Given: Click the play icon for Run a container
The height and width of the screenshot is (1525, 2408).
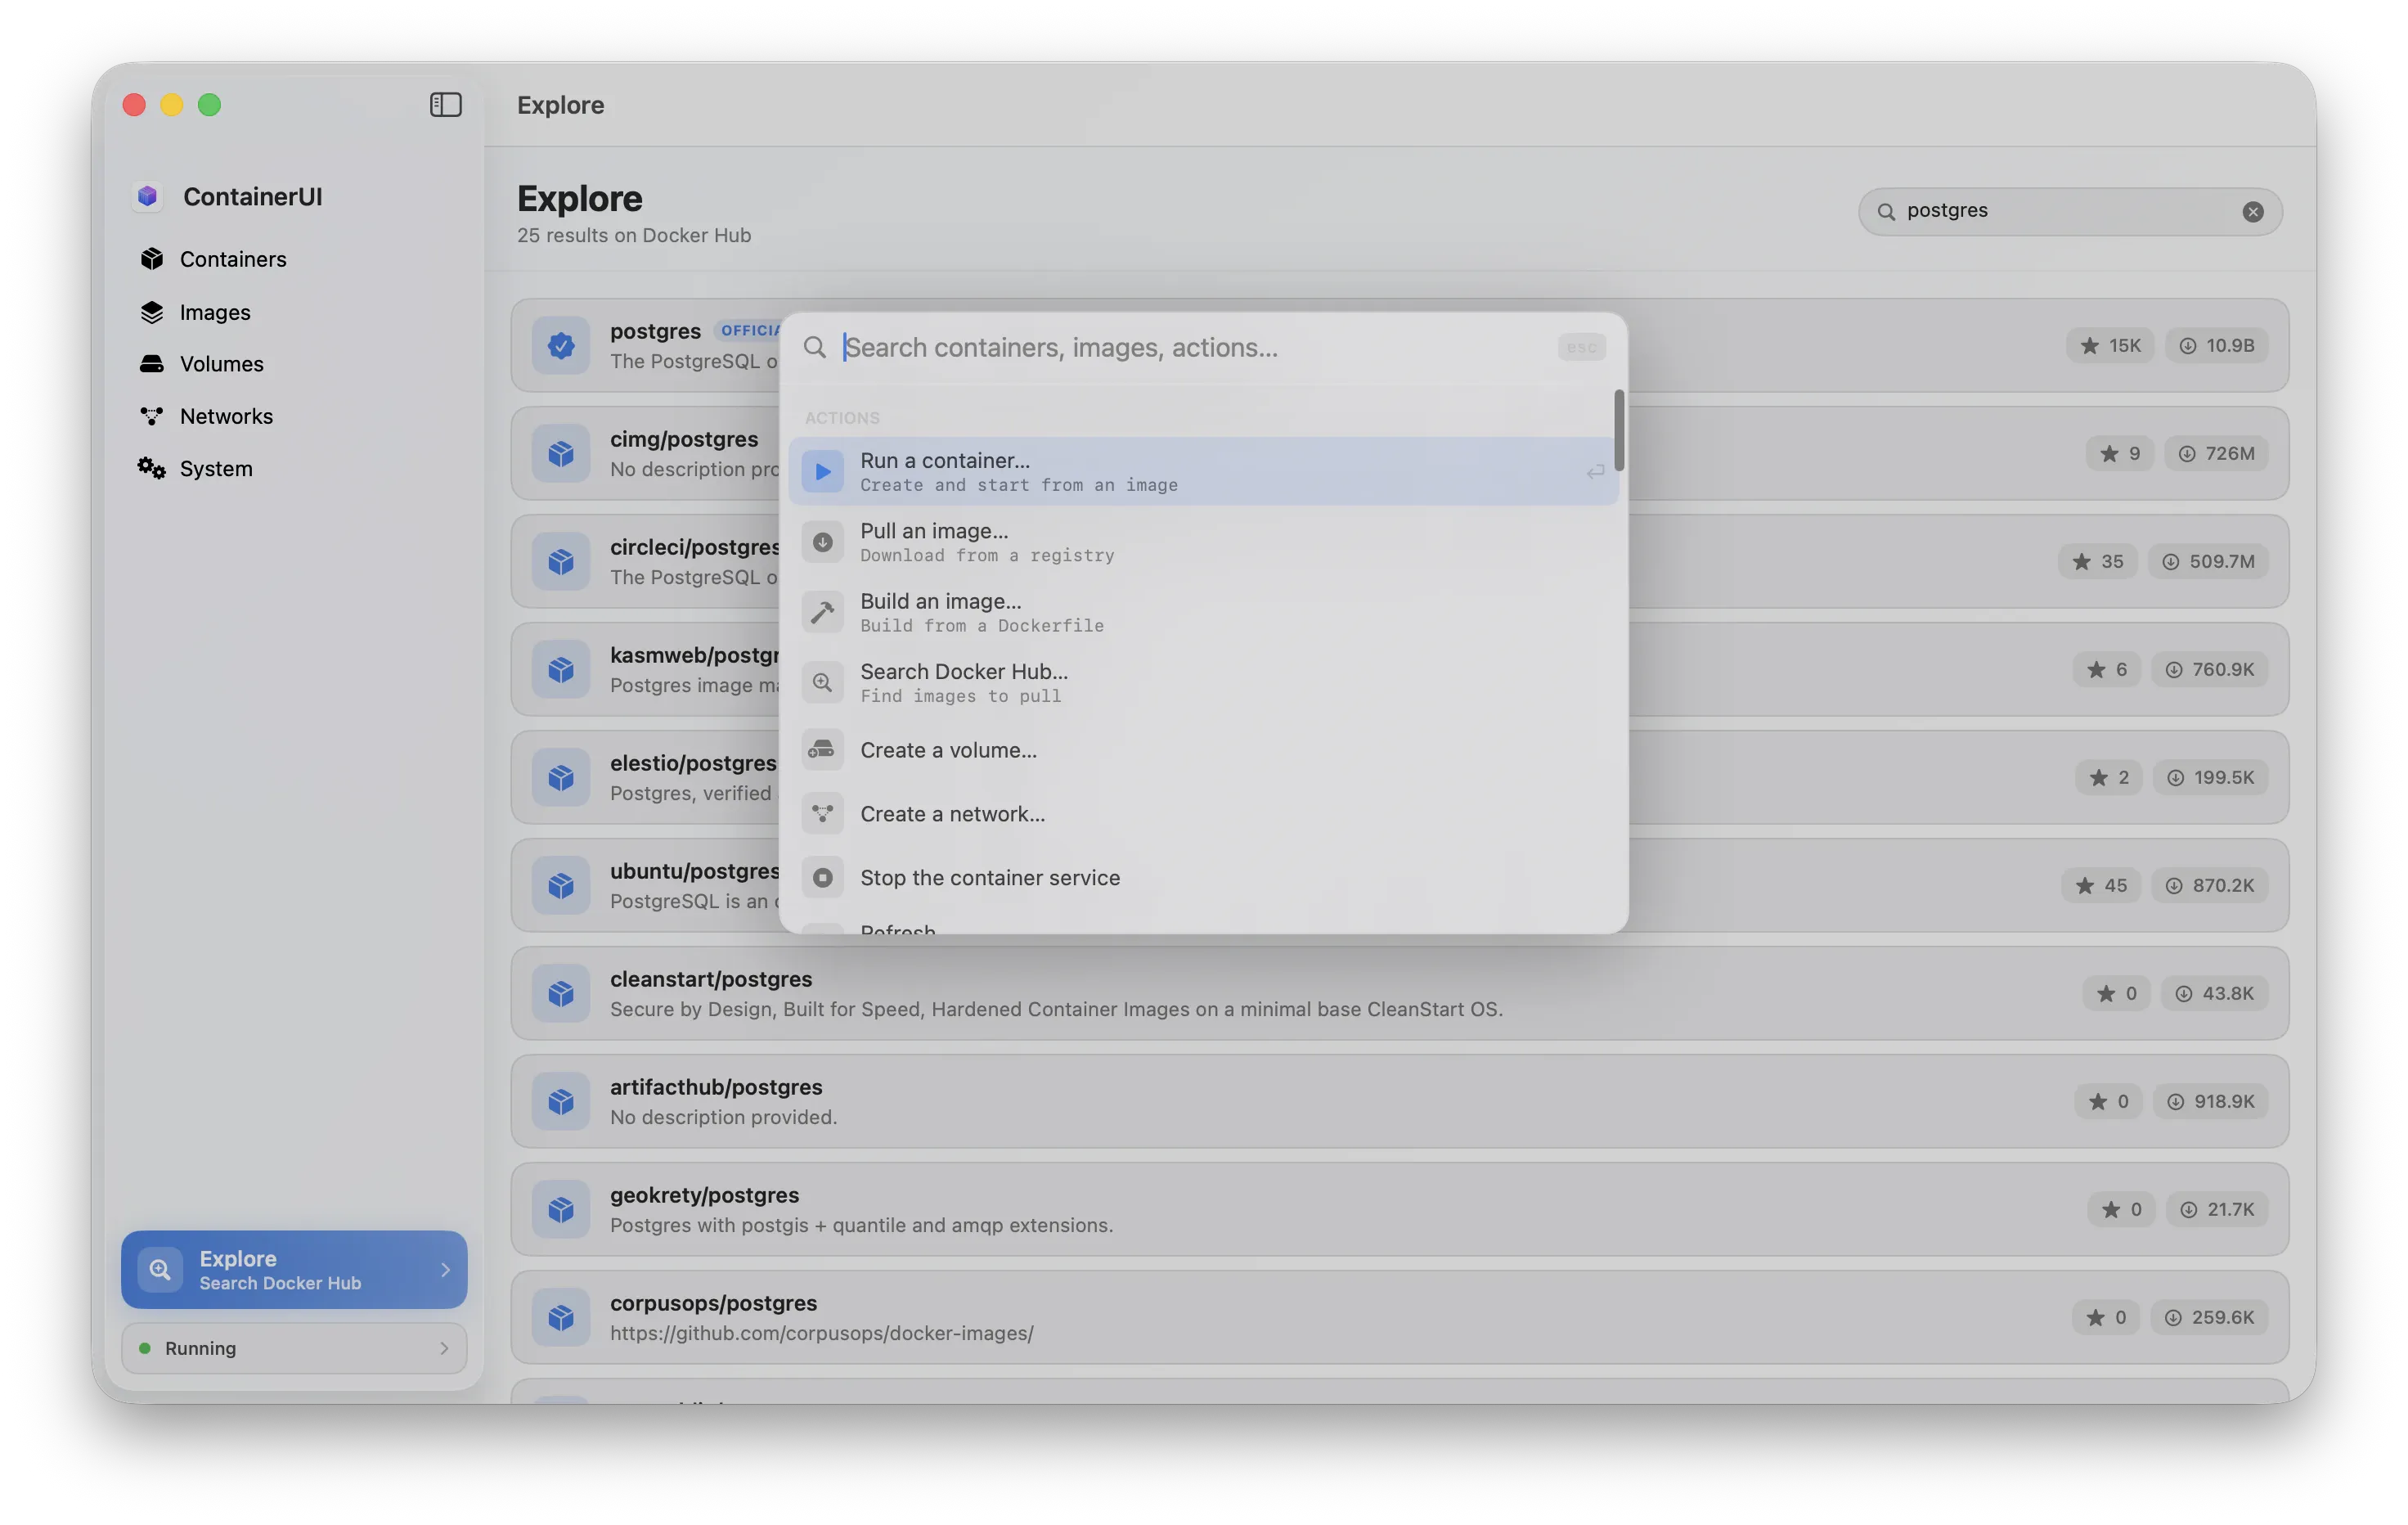Looking at the screenshot, I should [823, 471].
